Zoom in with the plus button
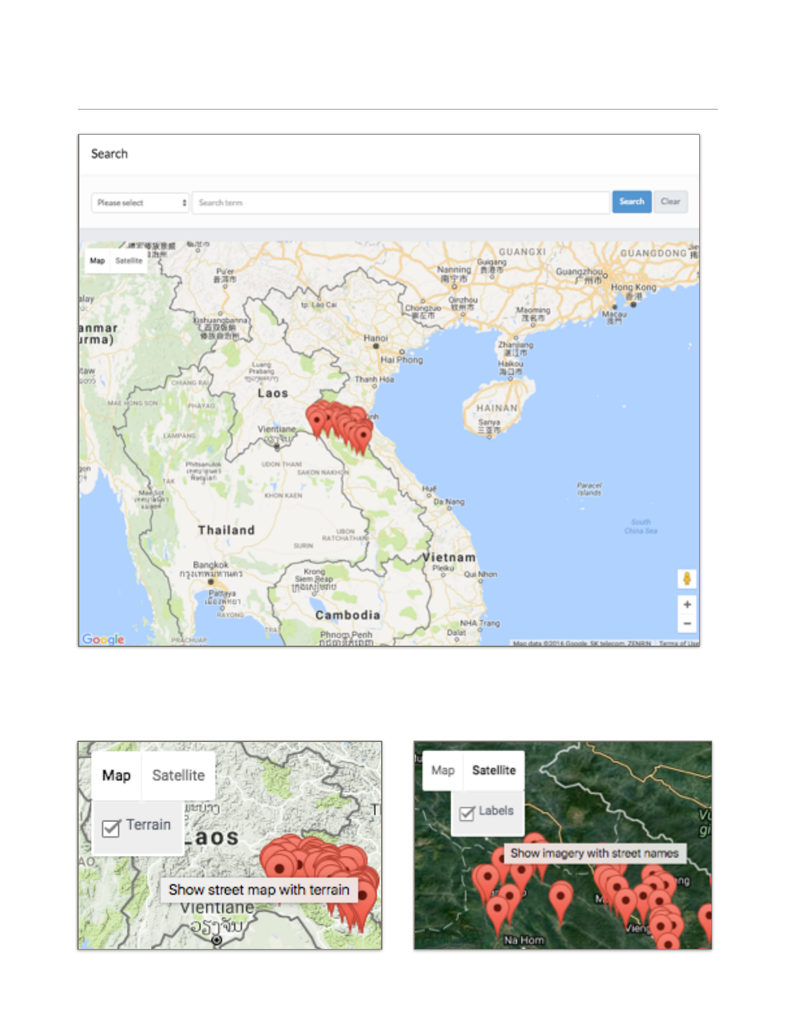The width and height of the screenshot is (796, 1031). pyautogui.click(x=687, y=605)
